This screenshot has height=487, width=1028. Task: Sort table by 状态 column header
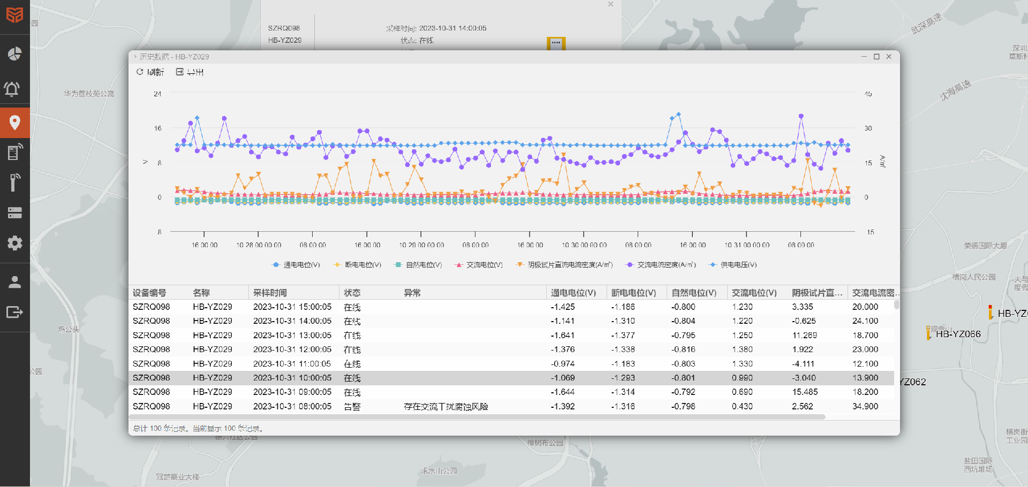click(352, 293)
